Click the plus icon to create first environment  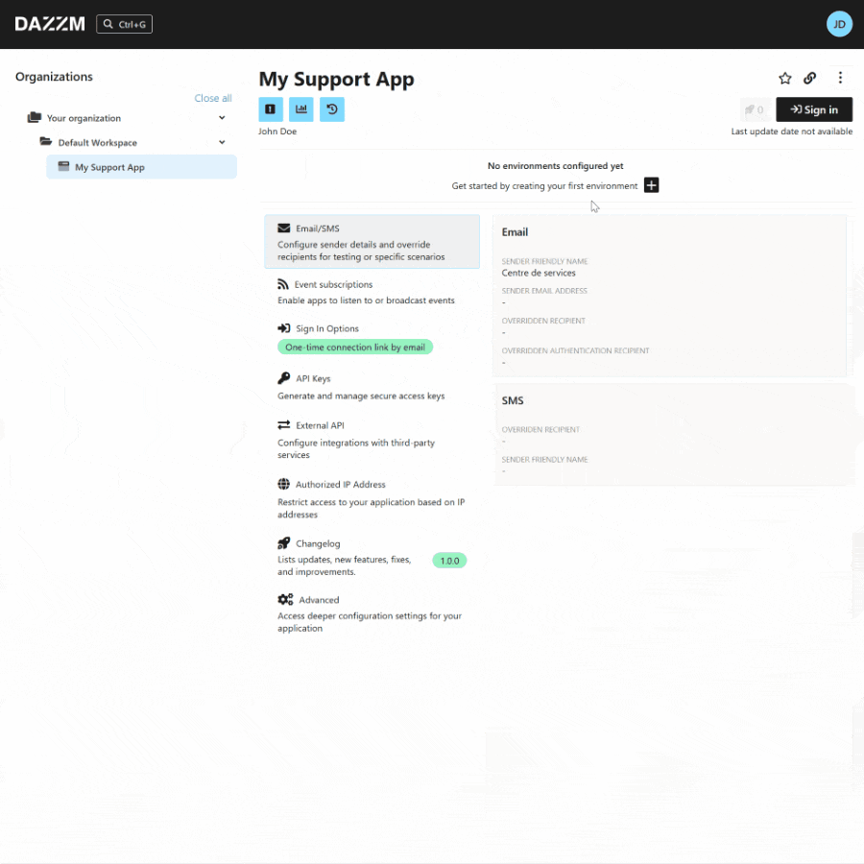click(651, 185)
